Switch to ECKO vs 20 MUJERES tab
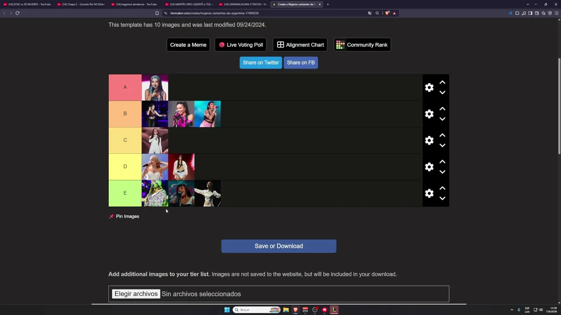561x315 pixels. [x=27, y=4]
